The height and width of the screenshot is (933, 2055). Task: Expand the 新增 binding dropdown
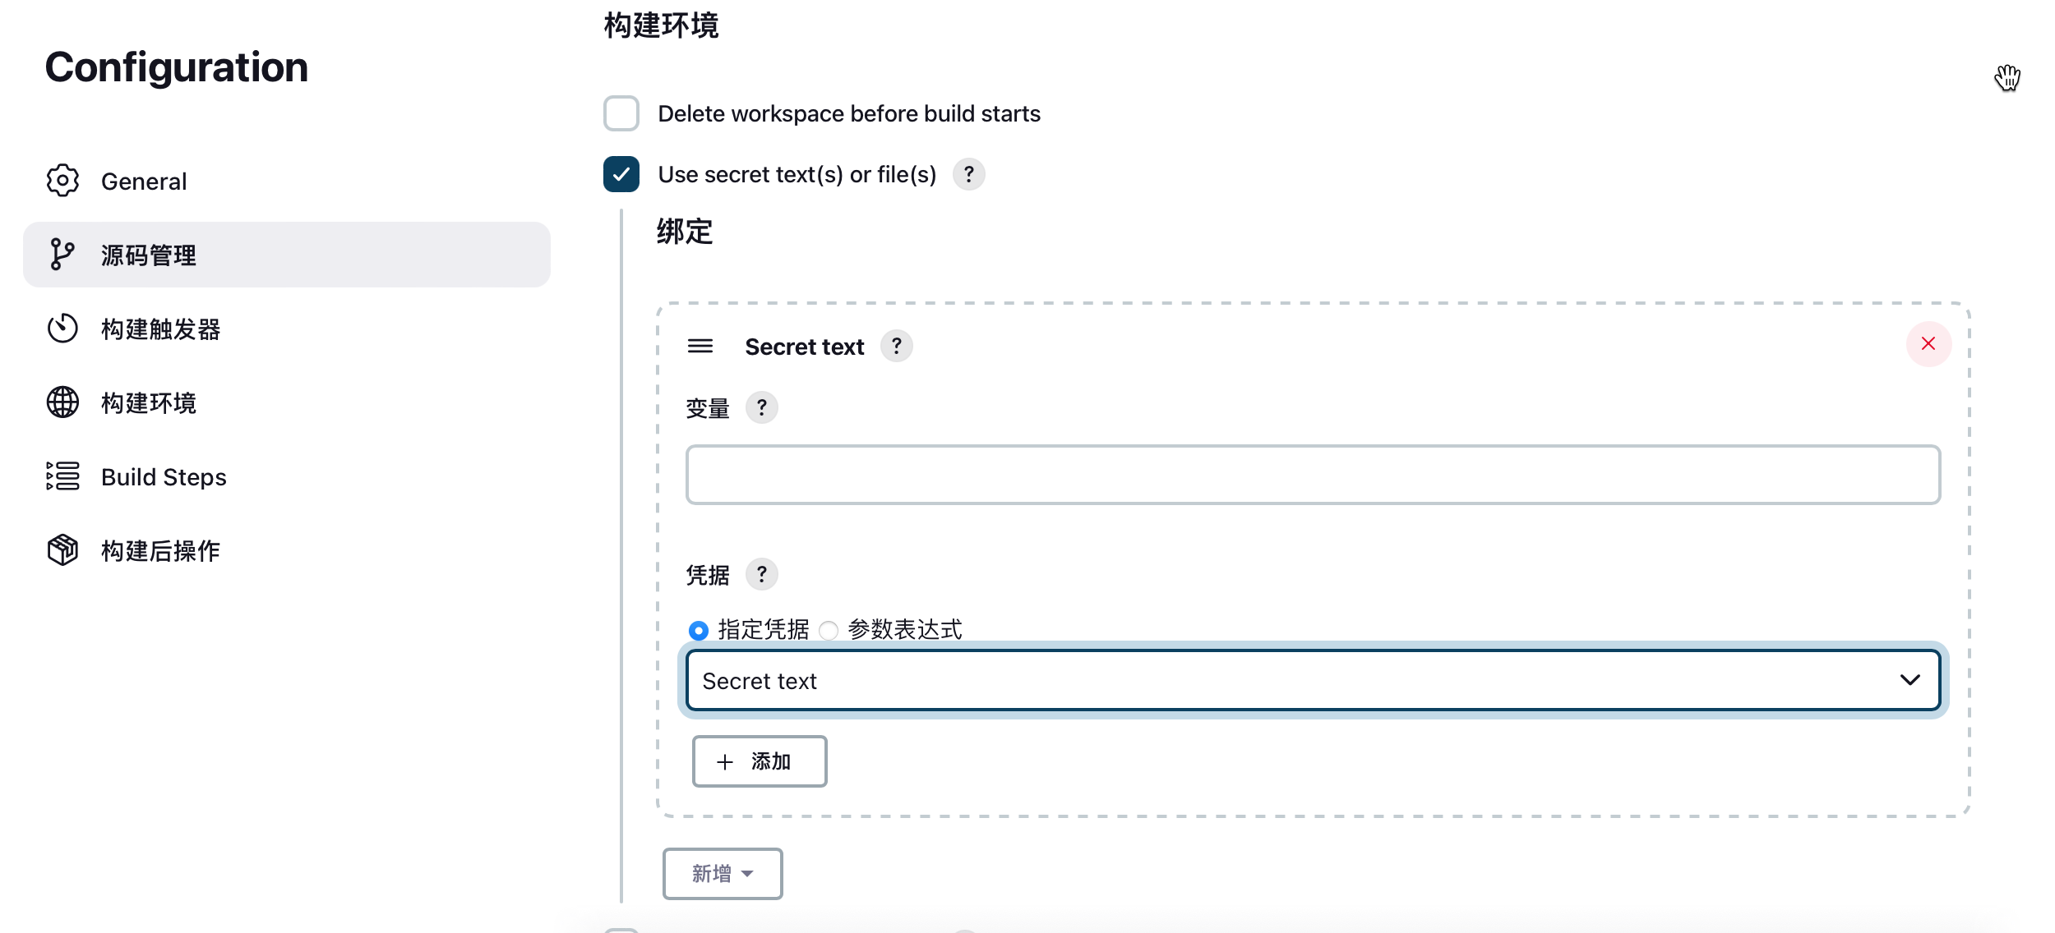(723, 874)
